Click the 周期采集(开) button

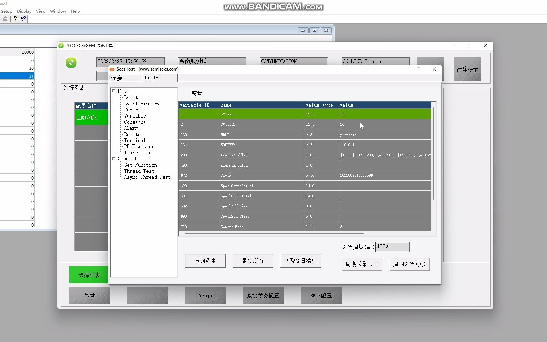[x=362, y=264]
